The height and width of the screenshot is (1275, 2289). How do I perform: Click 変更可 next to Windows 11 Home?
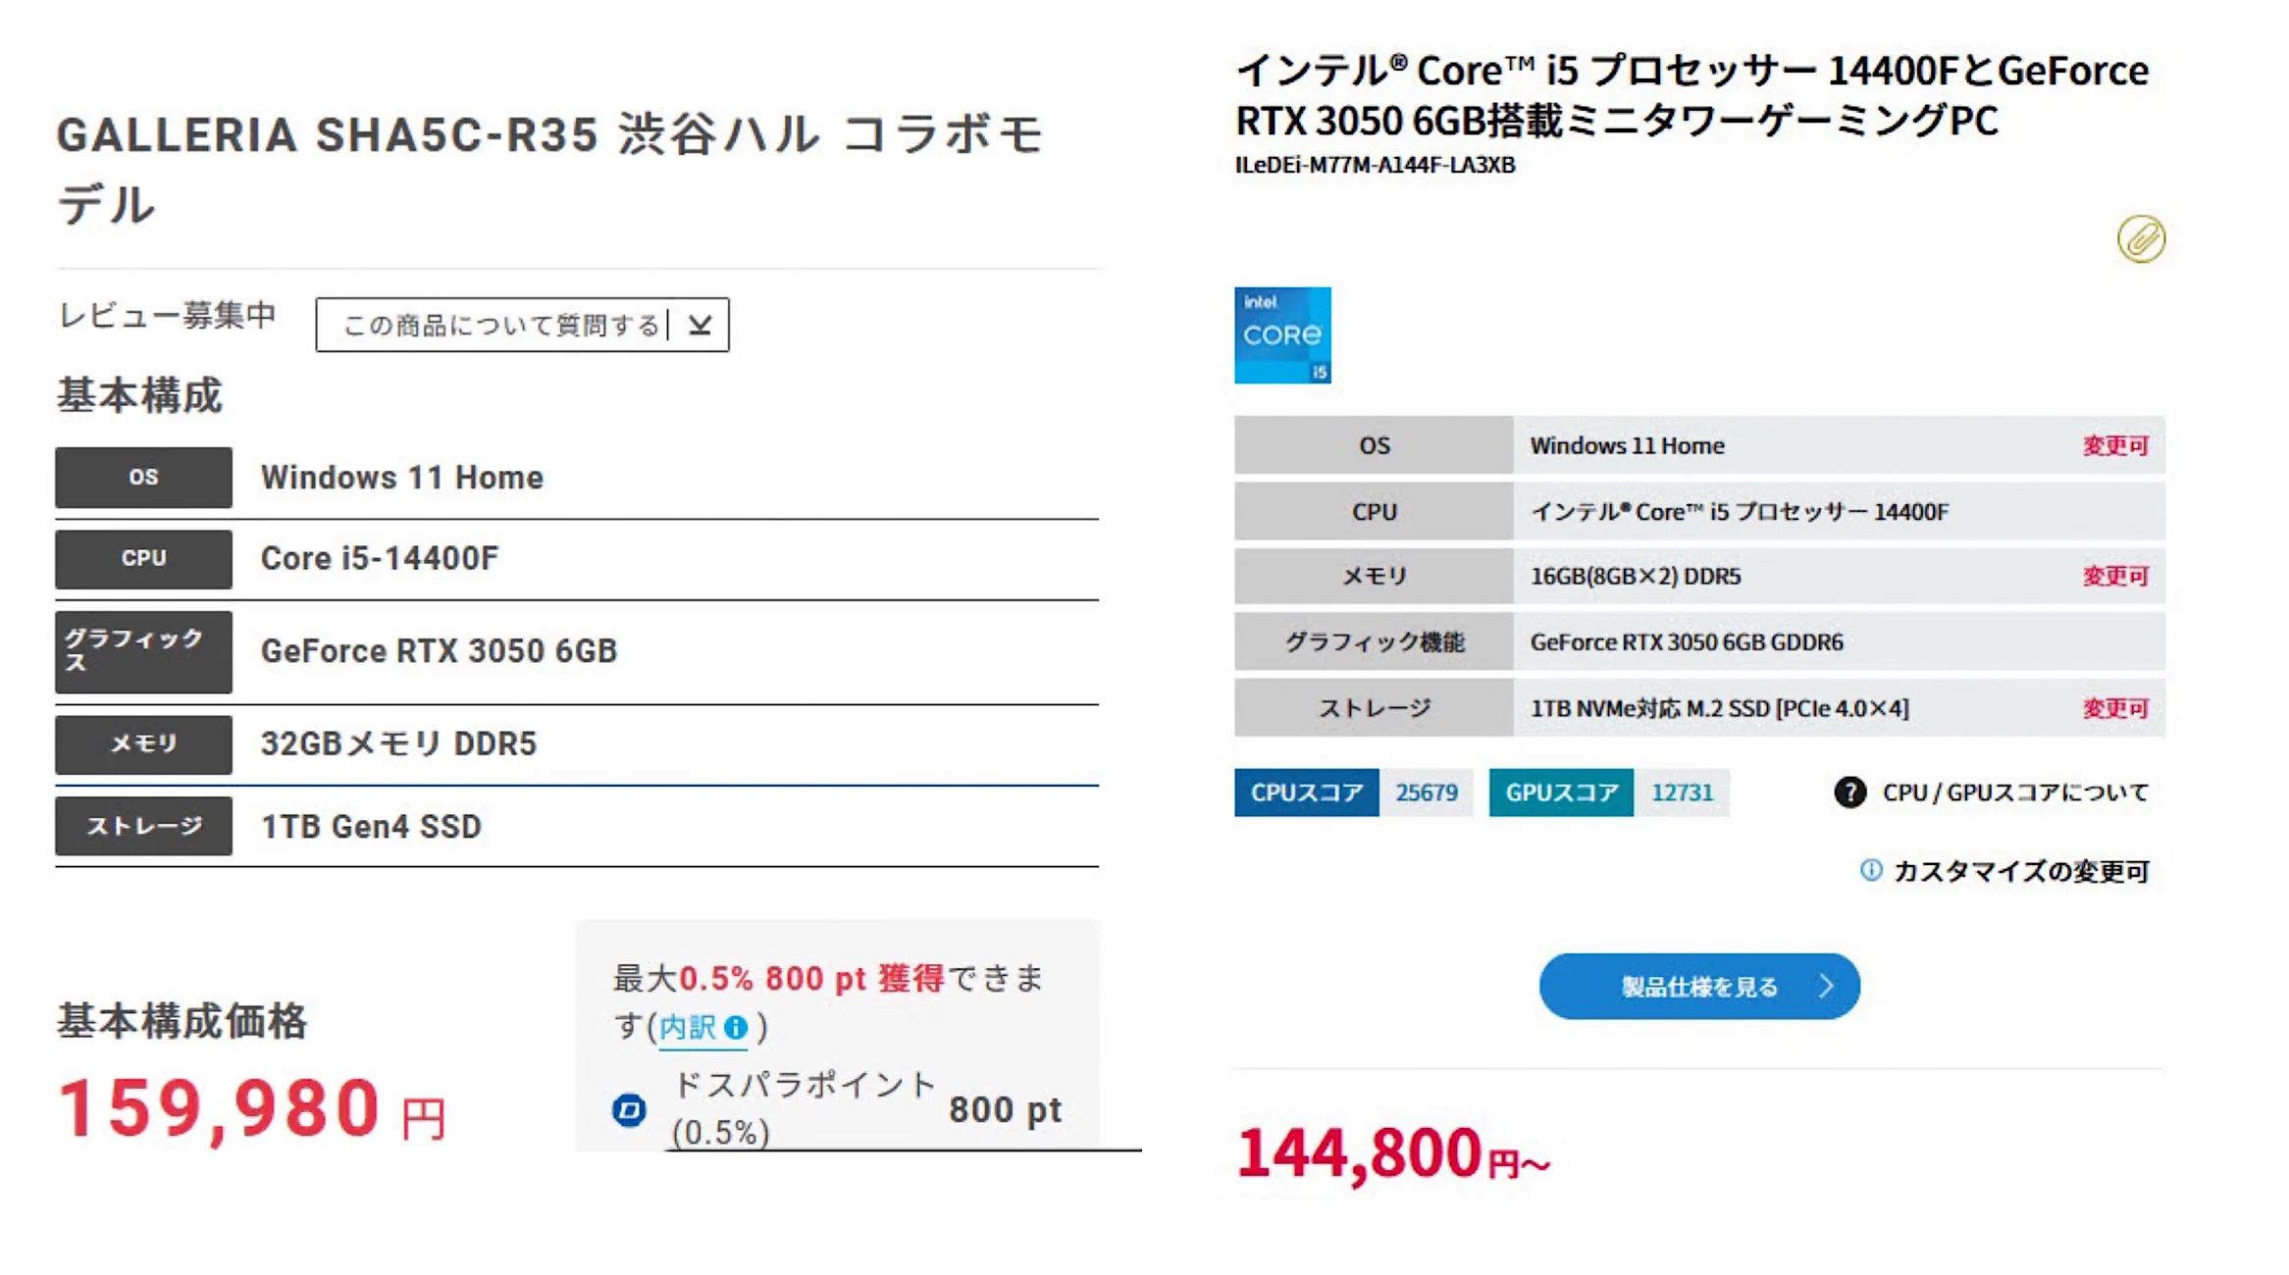2115,445
